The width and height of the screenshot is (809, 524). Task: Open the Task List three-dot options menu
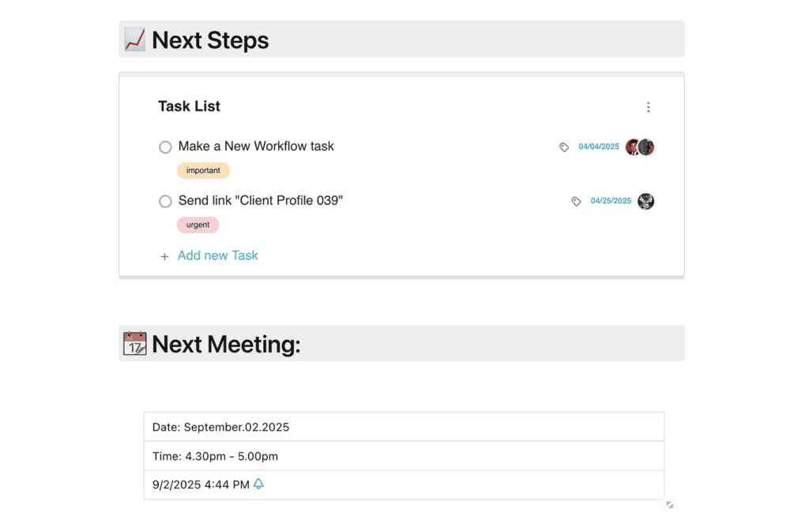[x=648, y=107]
